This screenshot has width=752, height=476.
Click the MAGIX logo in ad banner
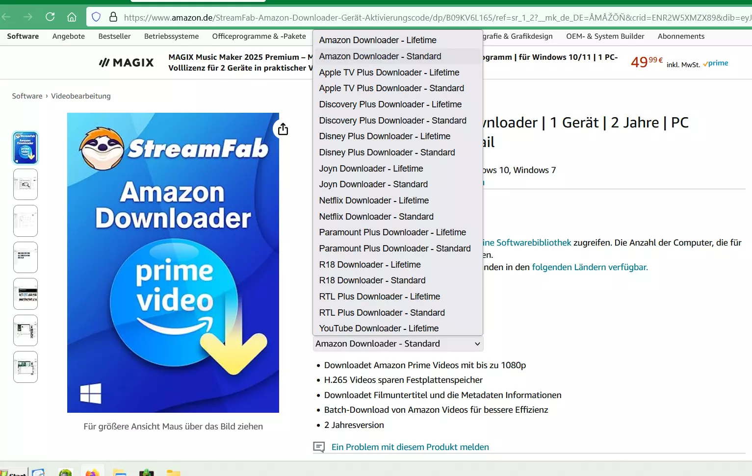click(x=127, y=63)
